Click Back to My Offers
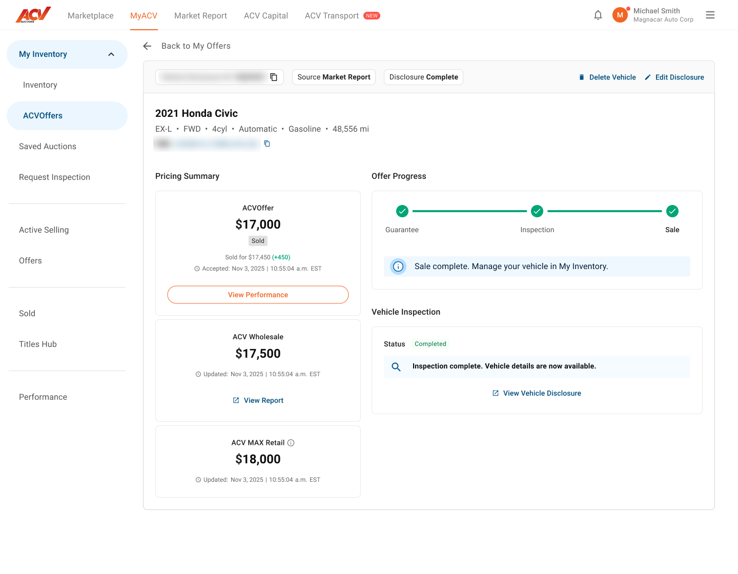This screenshot has height=574, width=738. coord(196,46)
